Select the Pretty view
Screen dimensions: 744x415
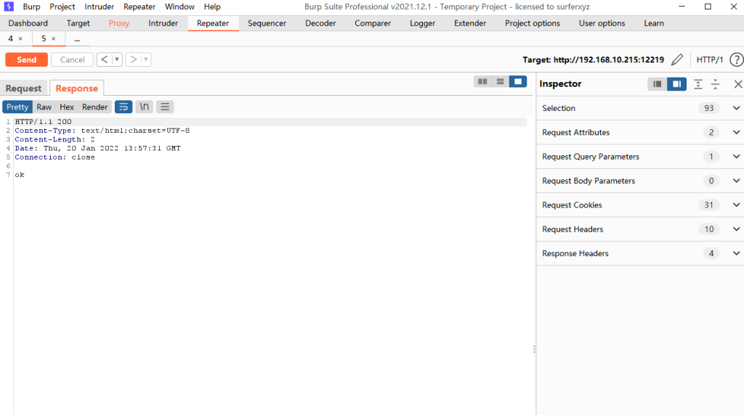tap(17, 107)
